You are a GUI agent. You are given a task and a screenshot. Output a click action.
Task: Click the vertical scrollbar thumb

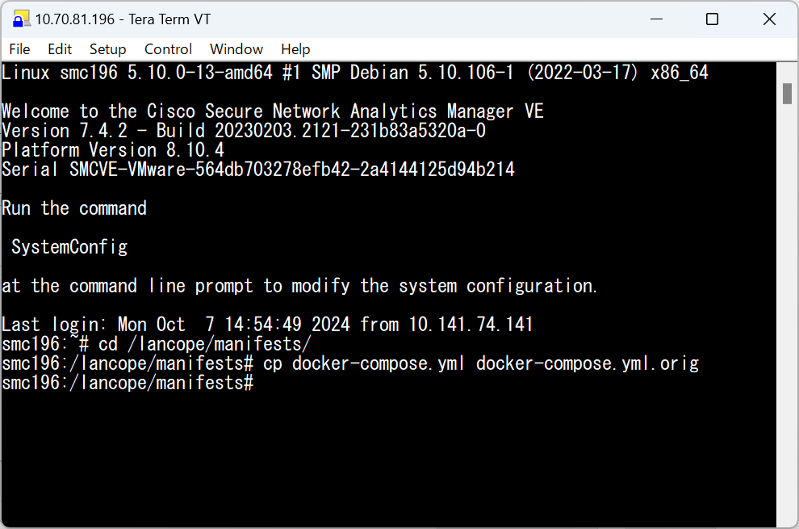pos(787,94)
